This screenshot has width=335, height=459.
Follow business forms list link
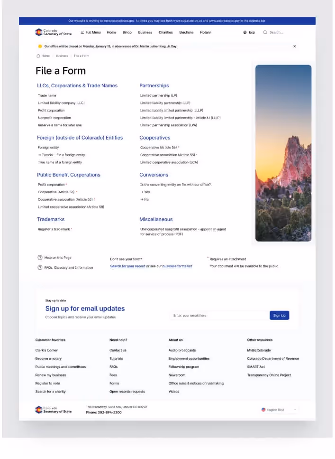click(x=177, y=266)
